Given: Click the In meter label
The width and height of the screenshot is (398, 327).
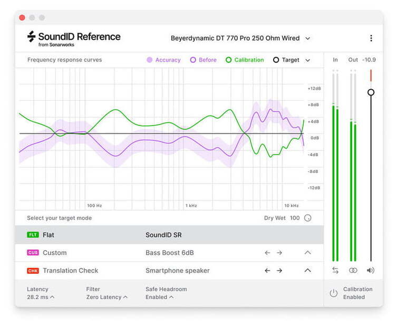Looking at the screenshot, I should coord(335,60).
